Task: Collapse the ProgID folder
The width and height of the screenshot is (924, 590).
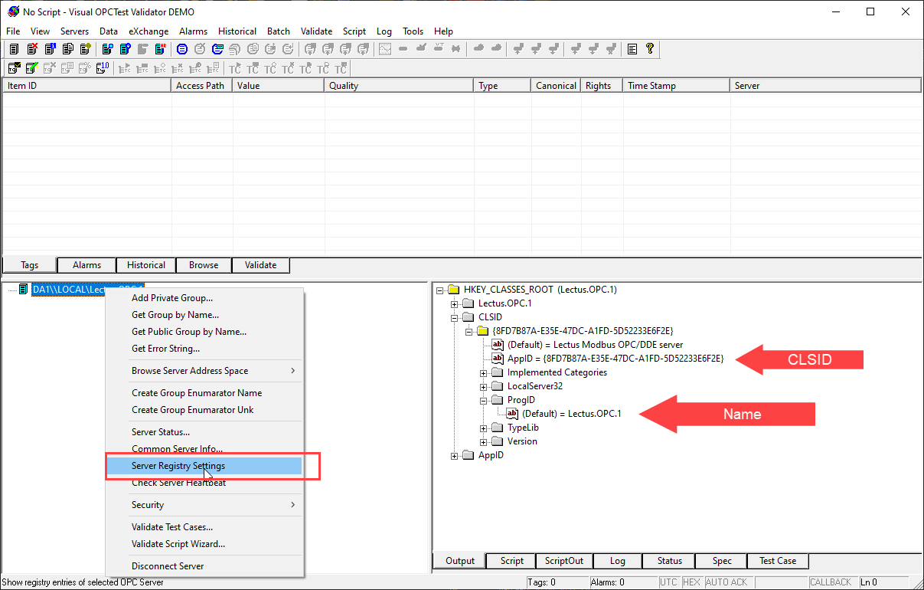Action: pos(484,400)
